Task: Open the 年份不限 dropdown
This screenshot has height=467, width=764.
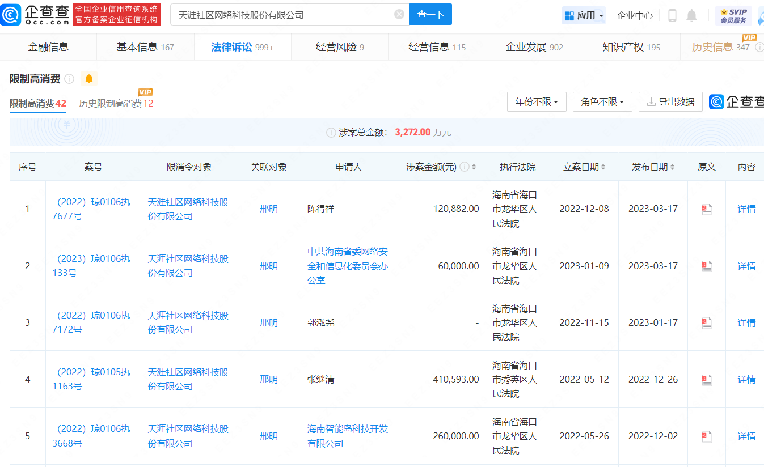Action: (537, 101)
